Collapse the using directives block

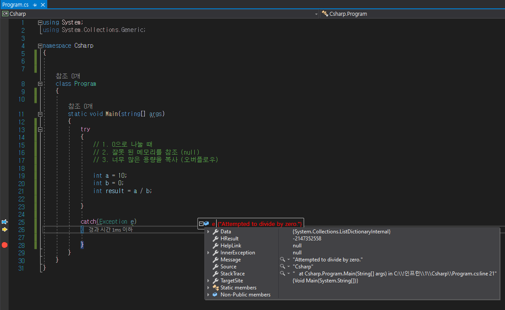(x=40, y=23)
